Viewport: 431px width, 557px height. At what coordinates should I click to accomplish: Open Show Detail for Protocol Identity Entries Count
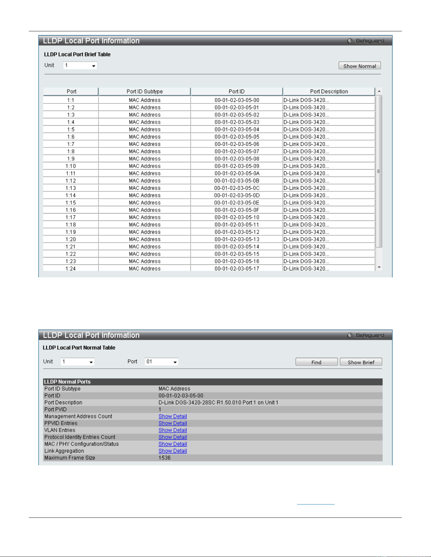(x=173, y=437)
